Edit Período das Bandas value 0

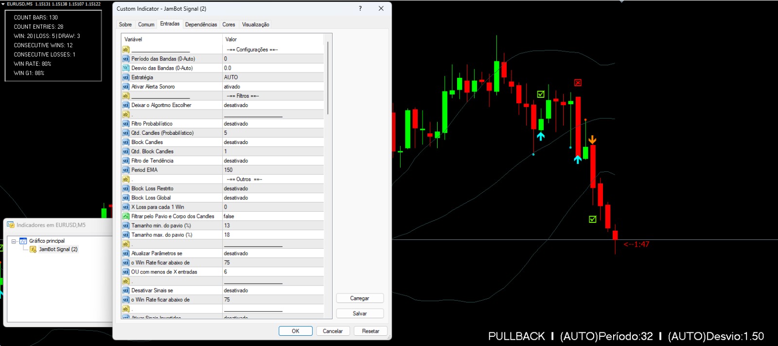(x=273, y=59)
